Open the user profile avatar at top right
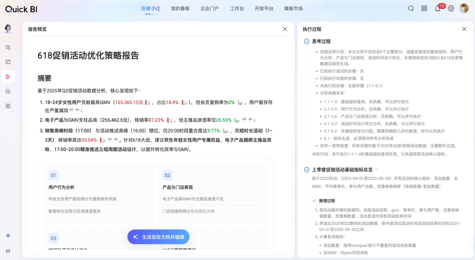This screenshot has width=475, height=260. tap(464, 8)
